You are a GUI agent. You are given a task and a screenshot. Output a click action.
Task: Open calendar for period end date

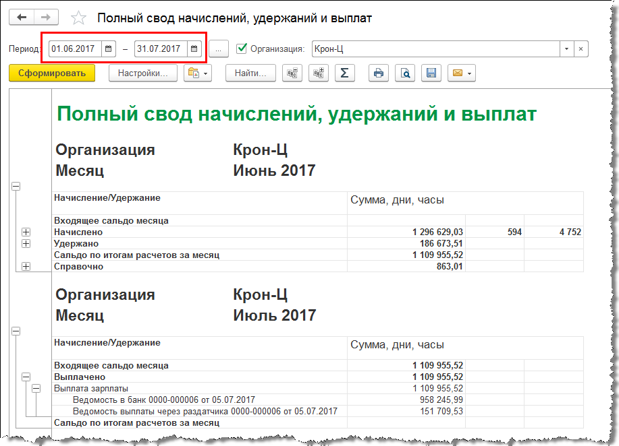click(x=194, y=49)
